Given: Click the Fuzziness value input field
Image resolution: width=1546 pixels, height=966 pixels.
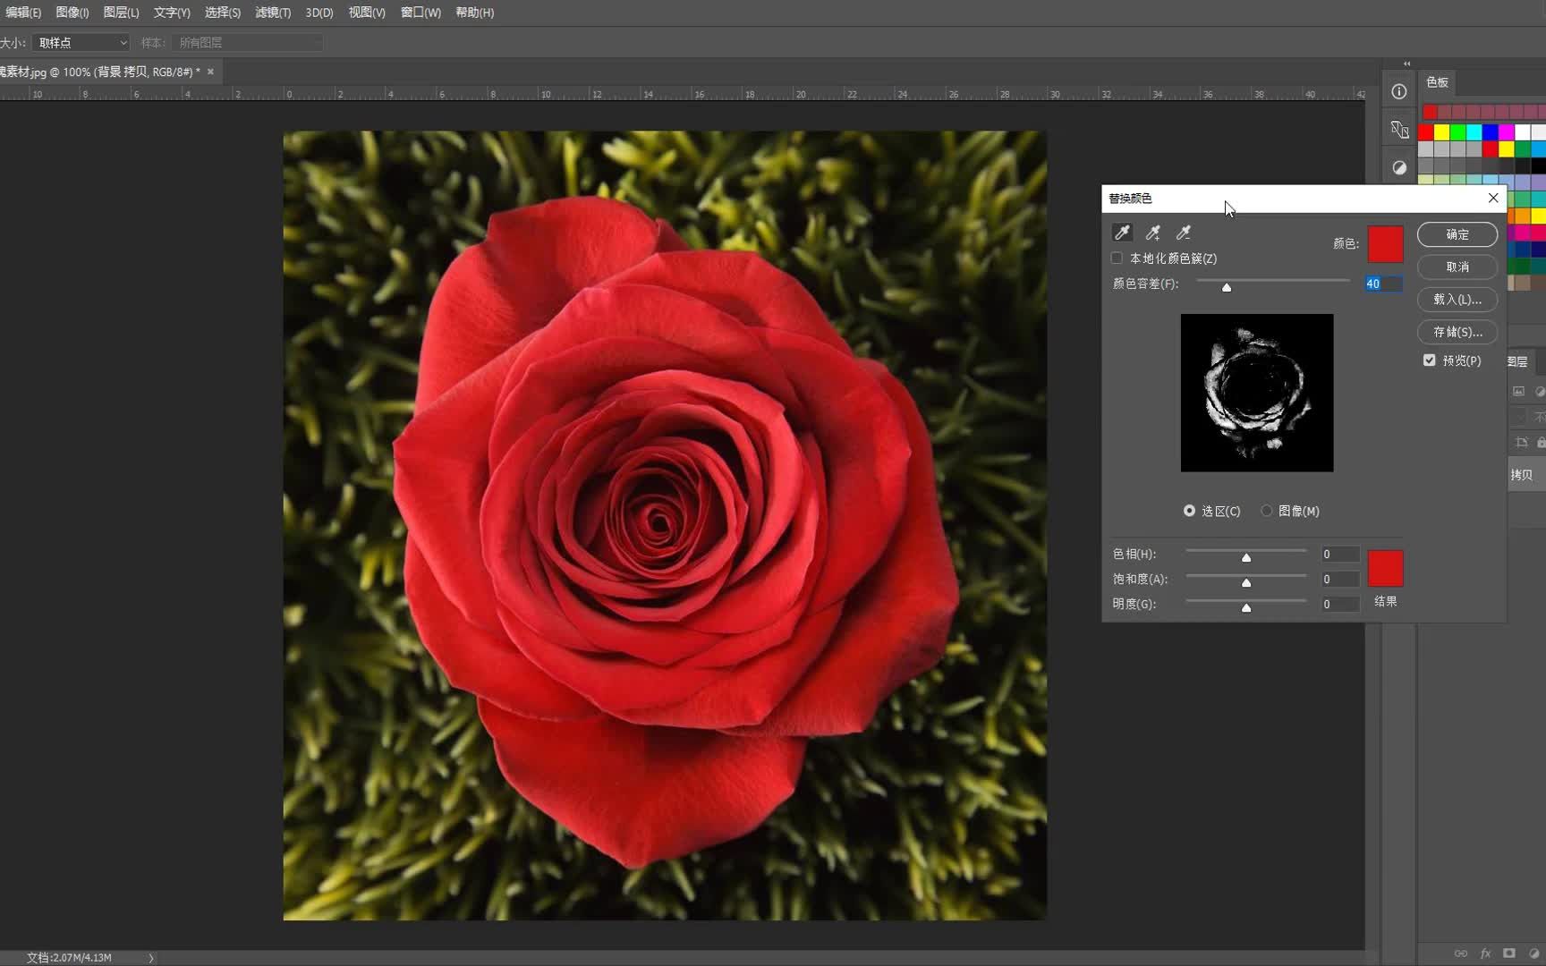Looking at the screenshot, I should [x=1382, y=284].
